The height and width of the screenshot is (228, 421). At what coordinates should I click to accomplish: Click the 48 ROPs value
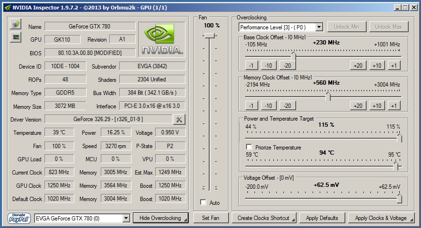point(65,79)
